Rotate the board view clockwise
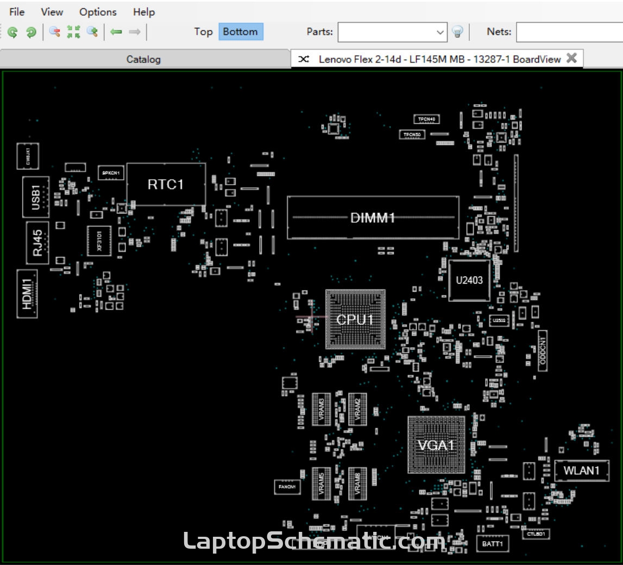The height and width of the screenshot is (565, 623). (x=31, y=32)
